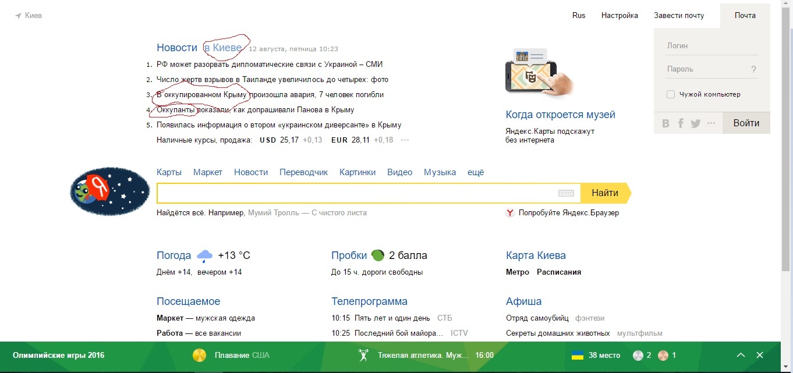Click the Войти login button
The height and width of the screenshot is (373, 793).
[746, 123]
